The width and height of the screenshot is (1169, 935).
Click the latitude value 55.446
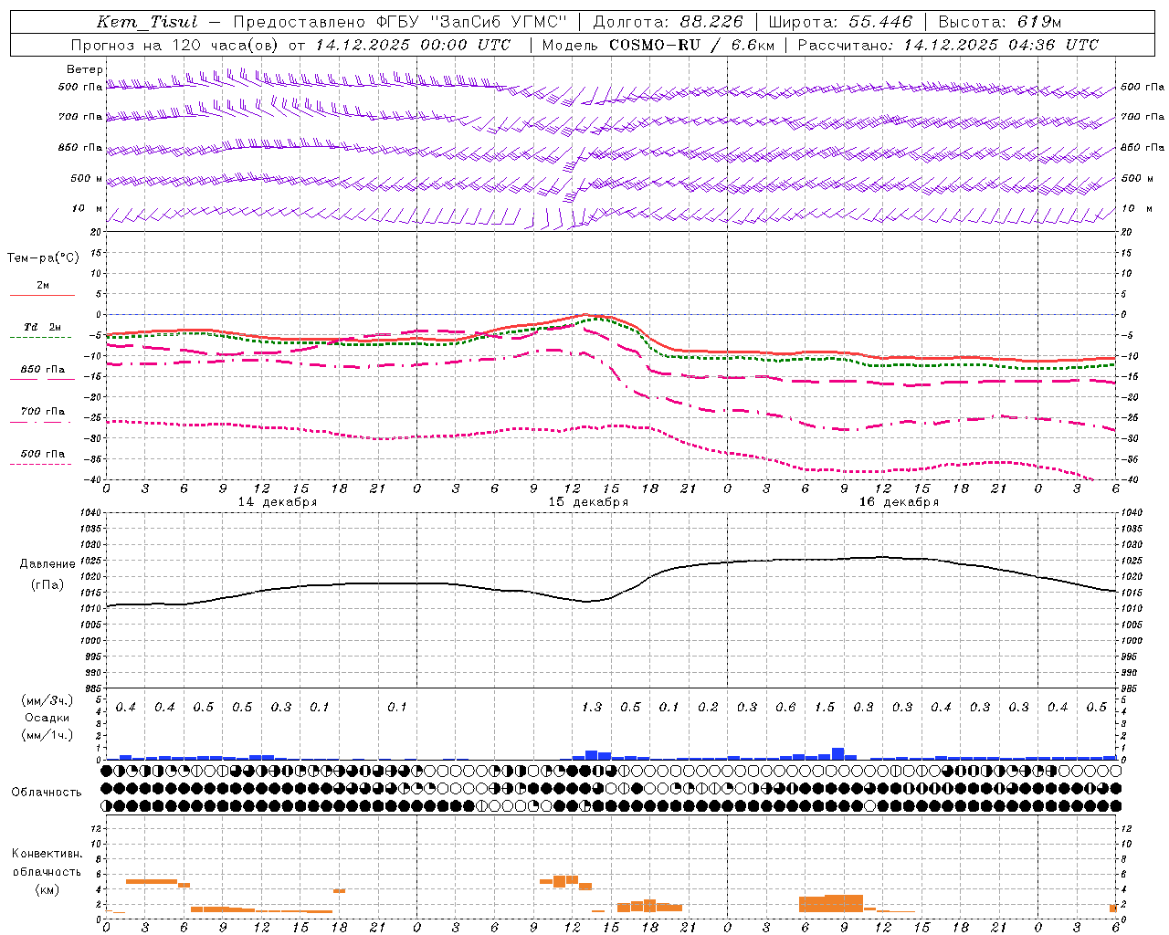click(x=879, y=22)
